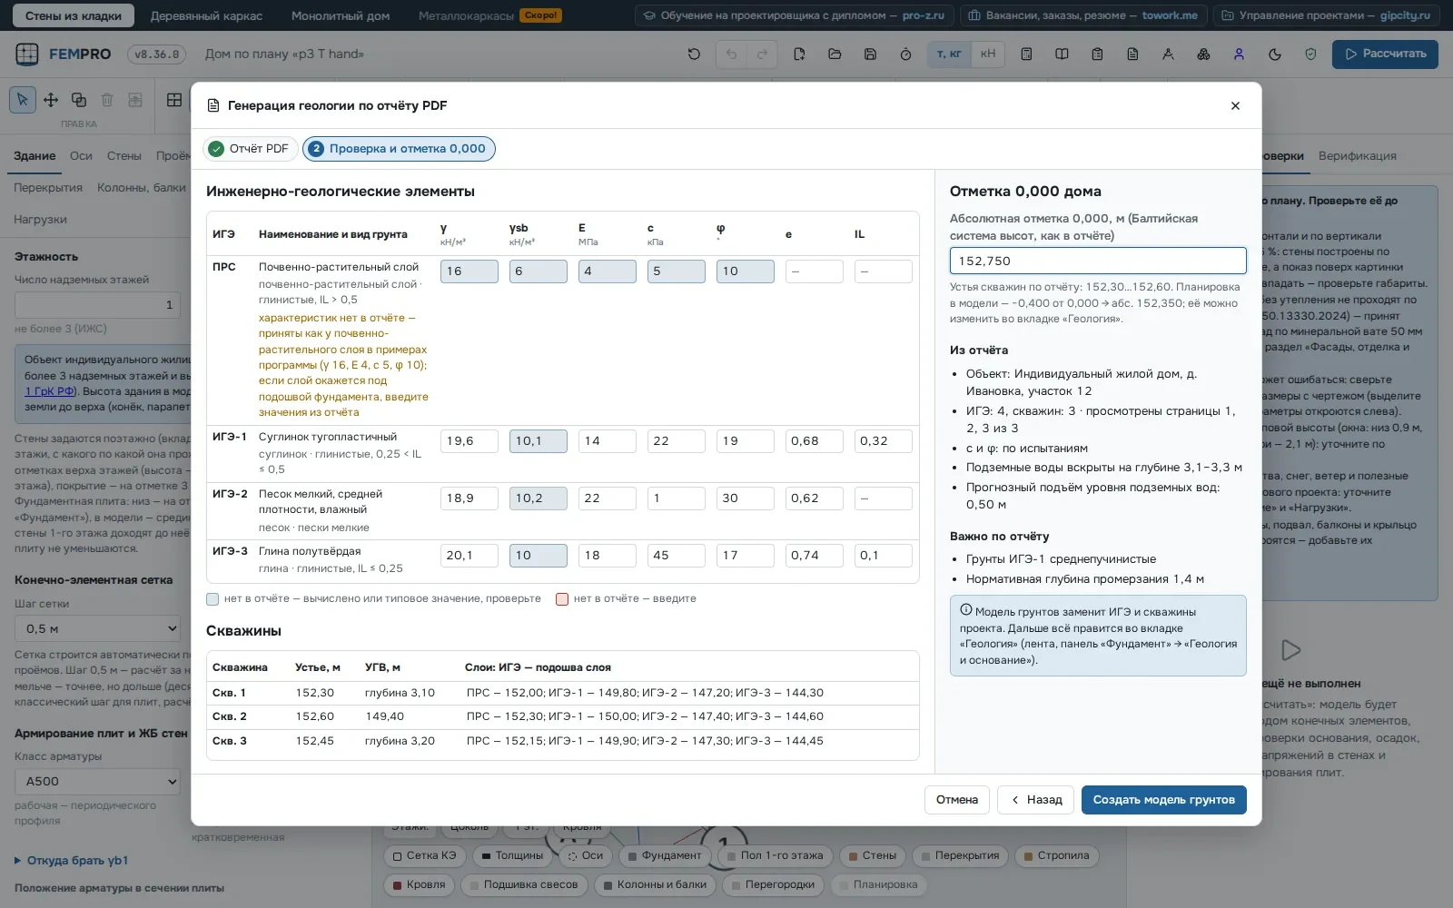
Task: Switch units to кН
Action: (x=988, y=54)
